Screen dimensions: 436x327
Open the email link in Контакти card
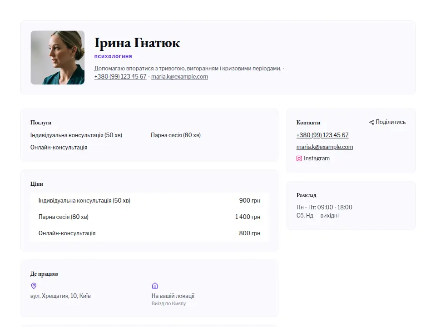[x=325, y=147]
